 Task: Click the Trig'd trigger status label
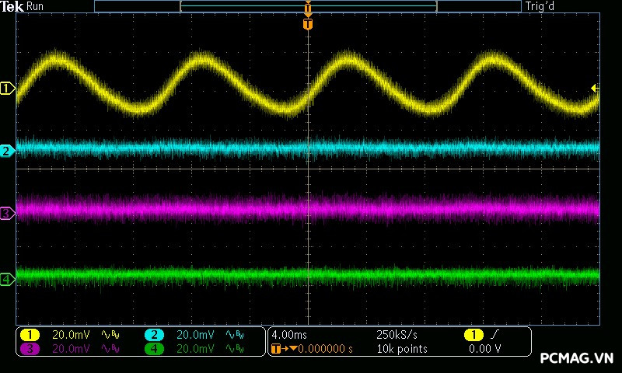coord(541,6)
